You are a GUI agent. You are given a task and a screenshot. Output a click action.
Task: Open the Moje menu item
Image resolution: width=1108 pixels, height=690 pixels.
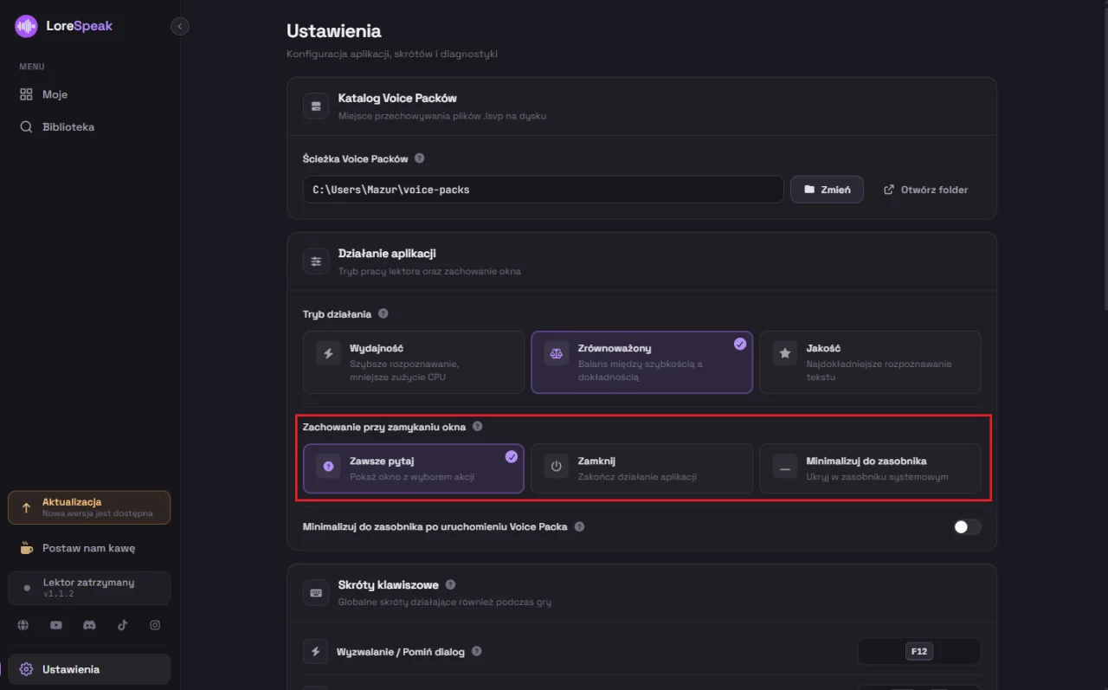pyautogui.click(x=90, y=94)
